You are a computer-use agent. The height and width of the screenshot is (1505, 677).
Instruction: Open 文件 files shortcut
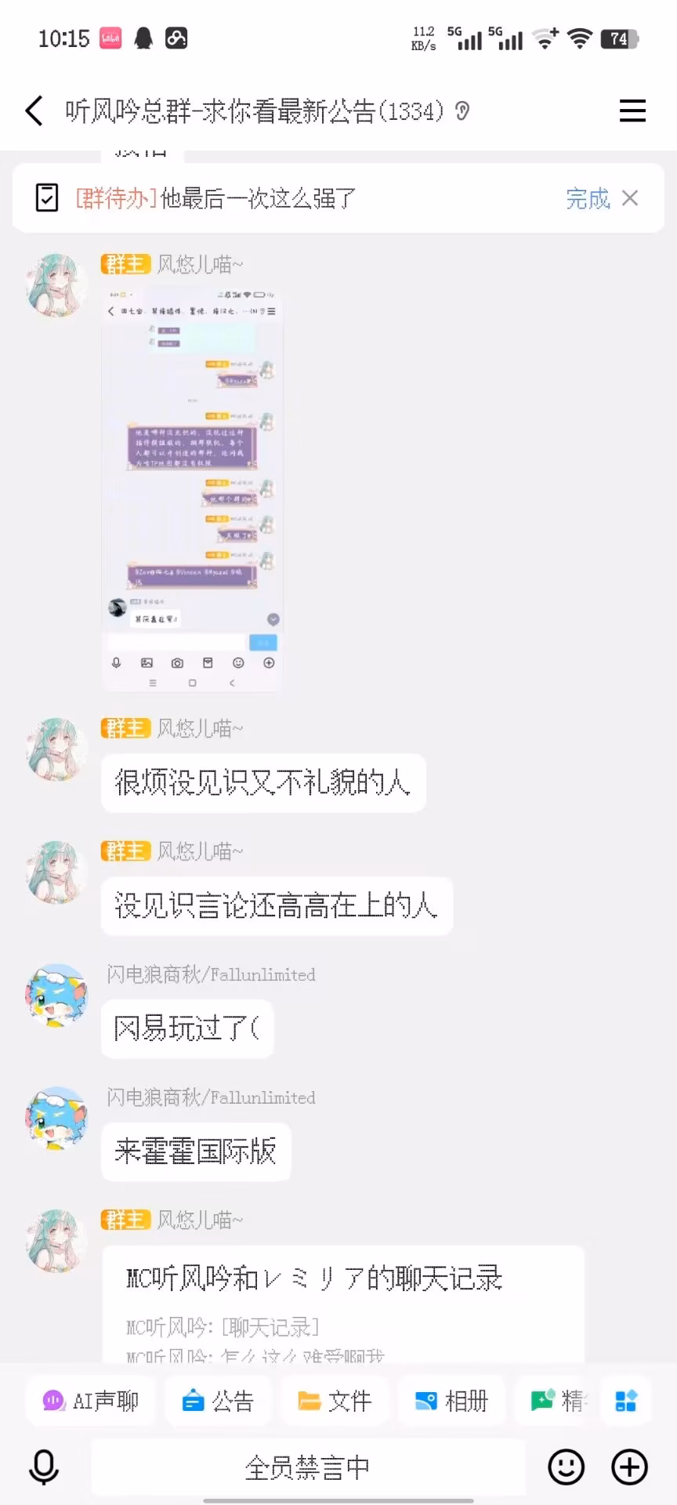pos(335,1401)
